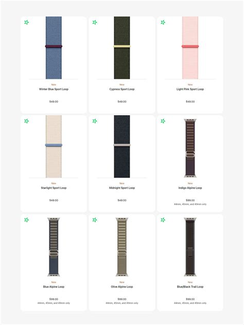Open the Cypress Sport Loop product title

[122, 89]
